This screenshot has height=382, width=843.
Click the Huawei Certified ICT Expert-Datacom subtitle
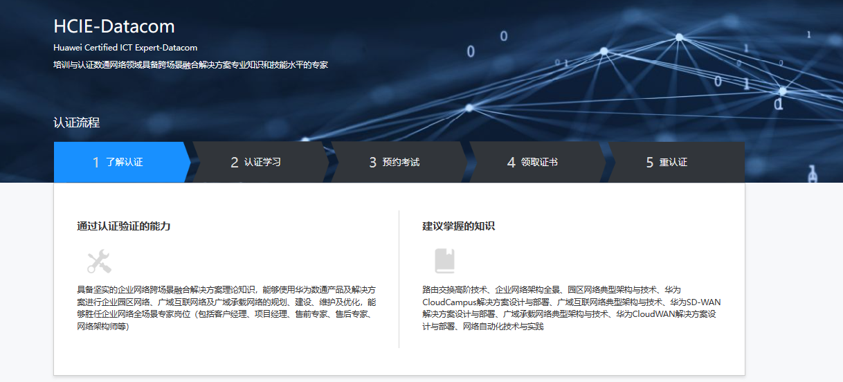(x=125, y=48)
